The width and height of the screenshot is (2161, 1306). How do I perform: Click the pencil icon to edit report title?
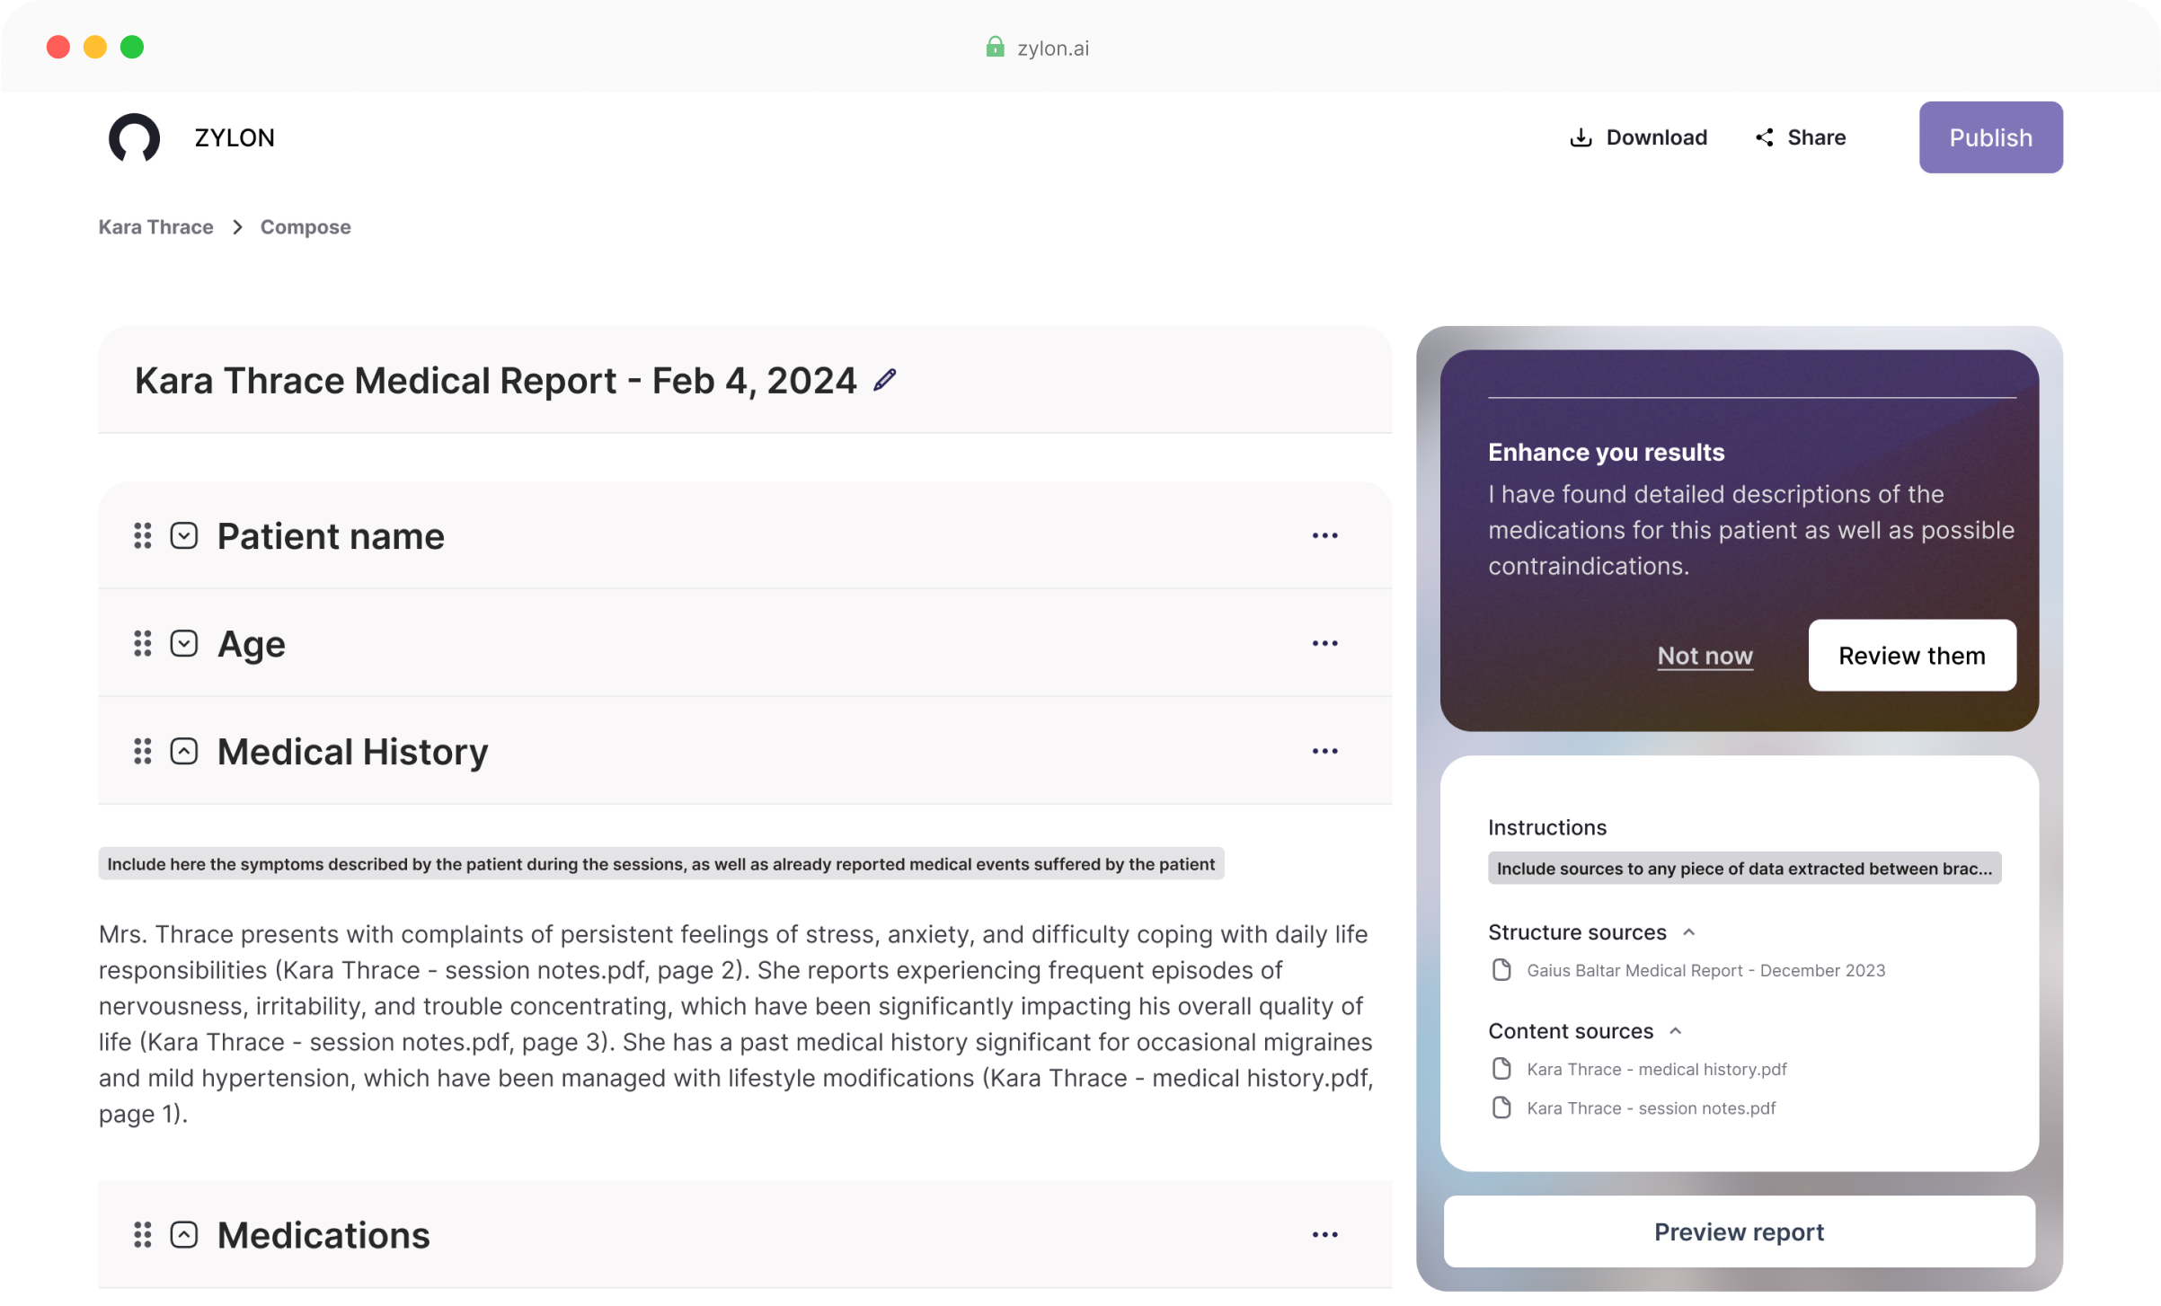click(x=884, y=380)
